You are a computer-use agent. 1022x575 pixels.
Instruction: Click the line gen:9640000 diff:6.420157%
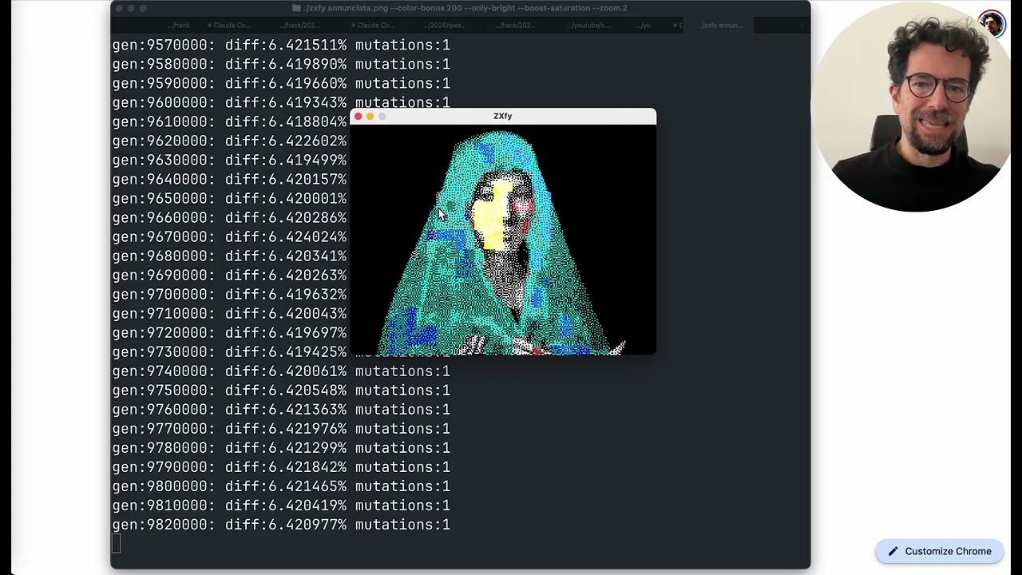click(230, 180)
